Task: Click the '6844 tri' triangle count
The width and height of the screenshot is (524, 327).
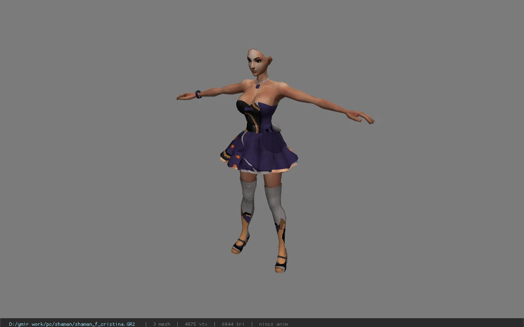Action: pyautogui.click(x=233, y=324)
